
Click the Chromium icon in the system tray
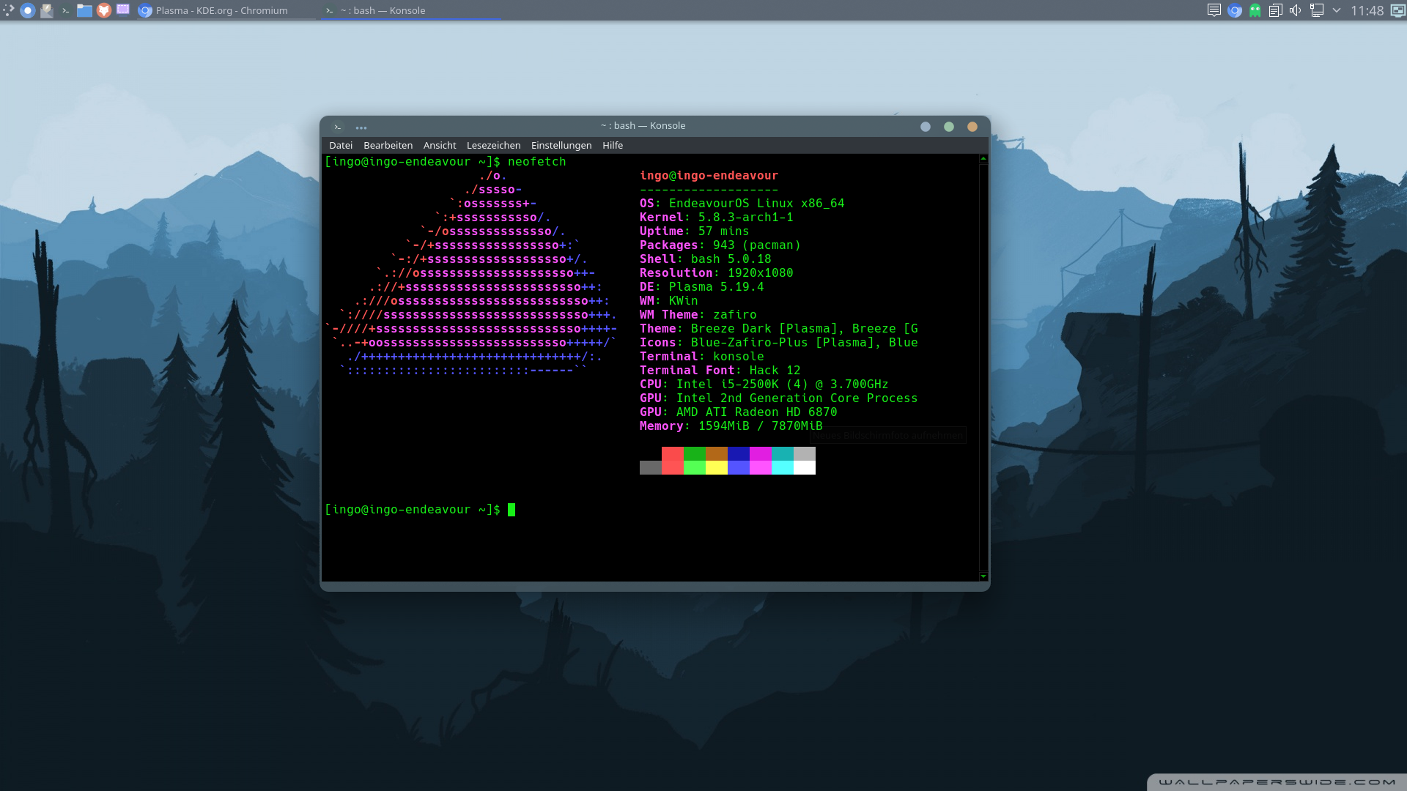(x=1235, y=10)
